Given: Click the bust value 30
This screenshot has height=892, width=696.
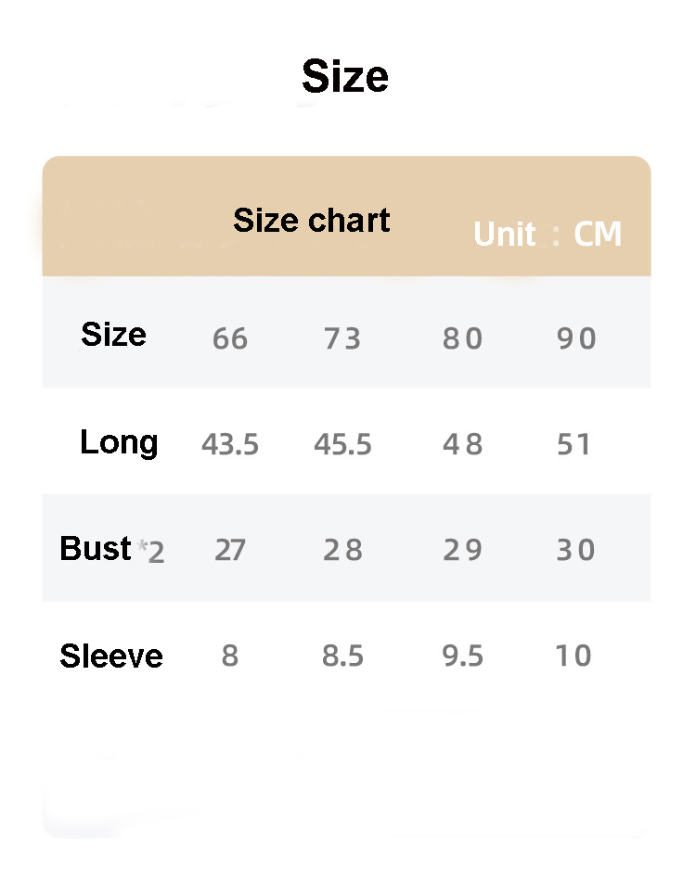Looking at the screenshot, I should (x=575, y=551).
